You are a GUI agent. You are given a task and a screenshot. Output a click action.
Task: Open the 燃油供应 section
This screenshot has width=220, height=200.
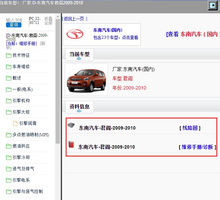coord(21,146)
